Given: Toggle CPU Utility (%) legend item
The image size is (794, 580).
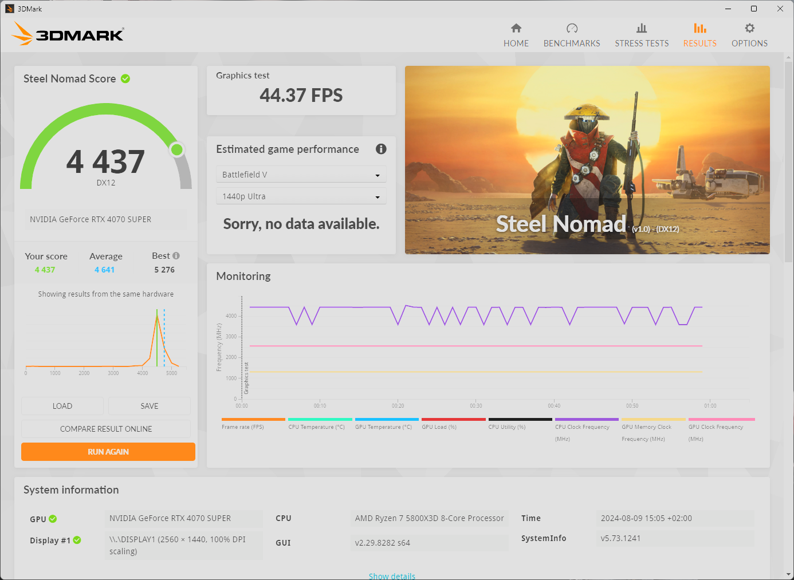Looking at the screenshot, I should coord(520,424).
